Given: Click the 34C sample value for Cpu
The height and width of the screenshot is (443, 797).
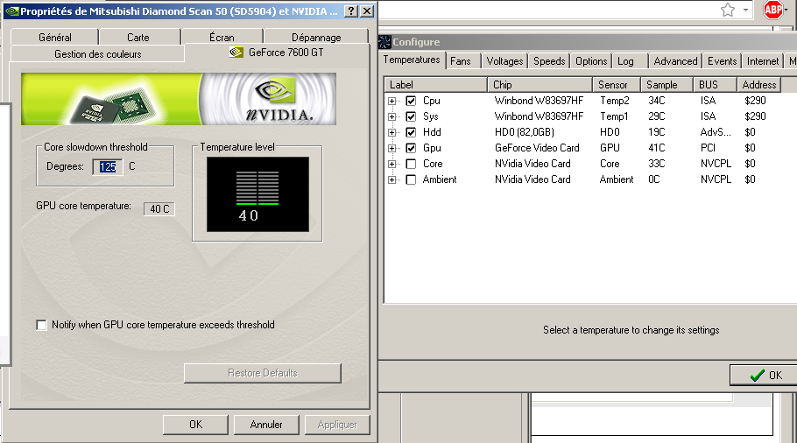Looking at the screenshot, I should pos(657,101).
